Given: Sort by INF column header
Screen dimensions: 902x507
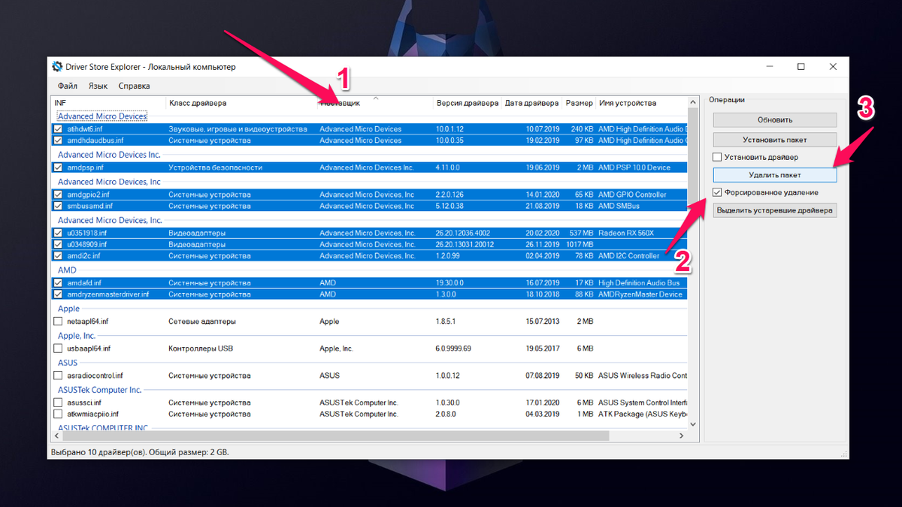Looking at the screenshot, I should (x=108, y=103).
